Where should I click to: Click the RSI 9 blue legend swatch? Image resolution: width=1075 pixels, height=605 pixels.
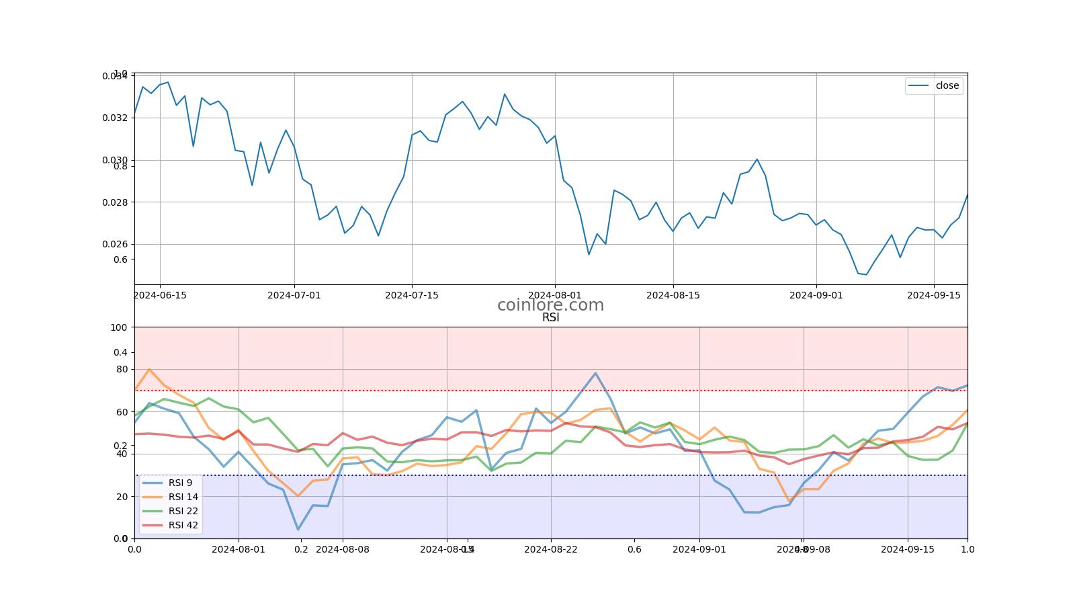[153, 483]
